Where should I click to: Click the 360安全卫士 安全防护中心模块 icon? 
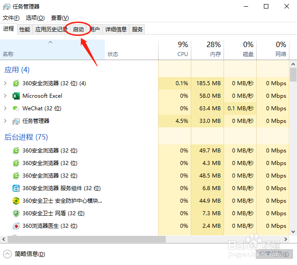pos(16,201)
